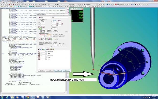Click the Hits Per Level icon
Image resolution: width=158 pixels, height=99 pixels.
[39, 52]
